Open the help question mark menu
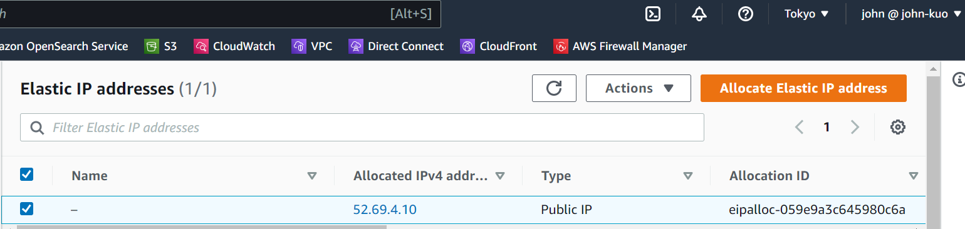 (x=746, y=14)
